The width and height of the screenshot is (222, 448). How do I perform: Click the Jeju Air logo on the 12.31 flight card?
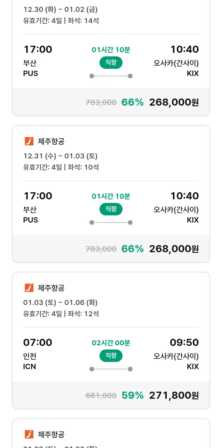[29, 141]
